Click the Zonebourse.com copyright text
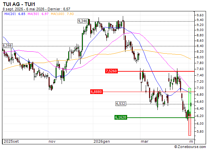This screenshot has height=150, width=208. (190, 147)
